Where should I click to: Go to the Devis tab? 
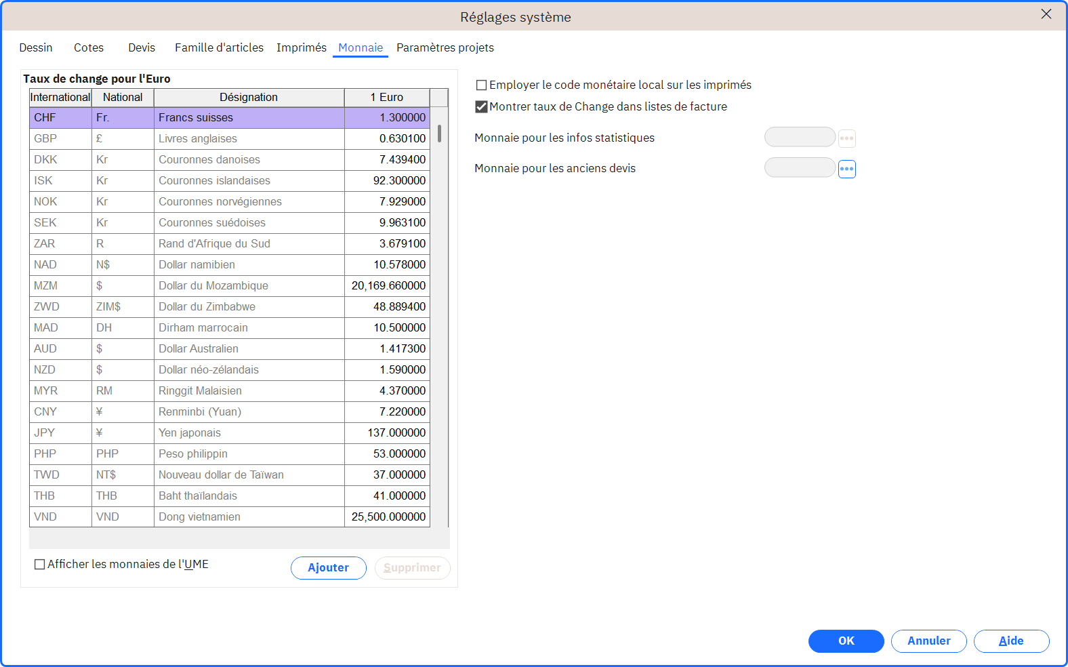tap(142, 47)
